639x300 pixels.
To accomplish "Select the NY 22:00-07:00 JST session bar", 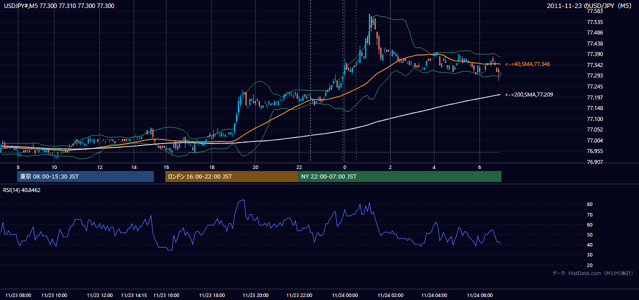I will coord(400,176).
